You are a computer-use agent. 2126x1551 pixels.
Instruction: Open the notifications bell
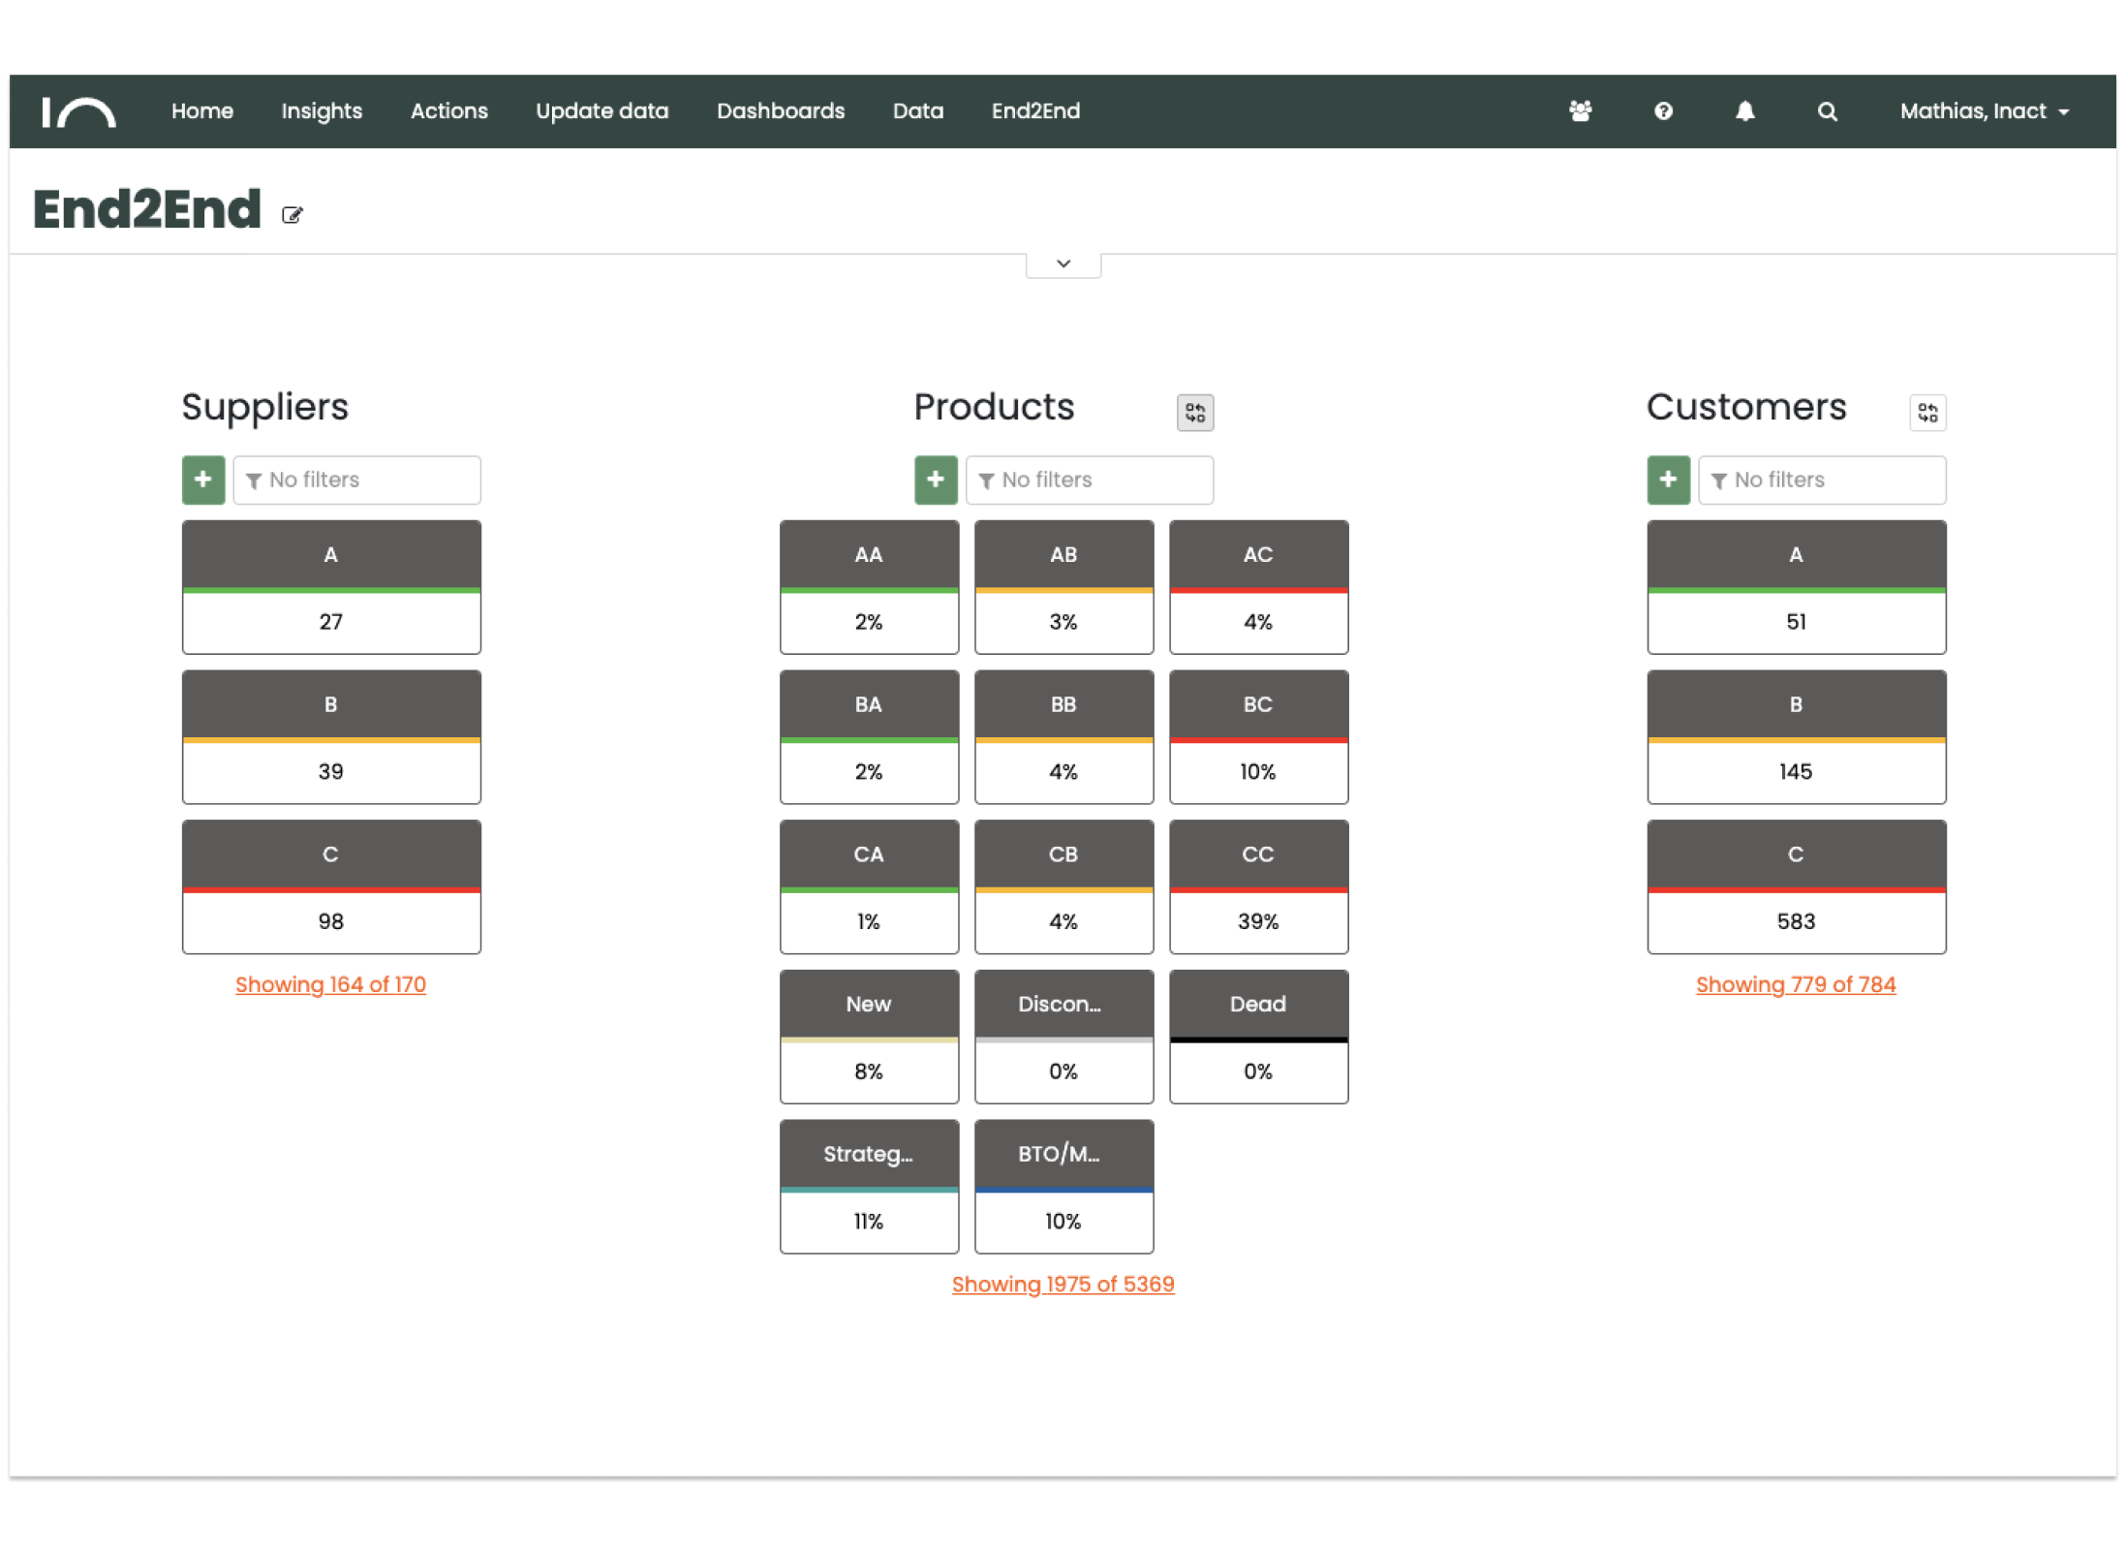click(x=1744, y=111)
